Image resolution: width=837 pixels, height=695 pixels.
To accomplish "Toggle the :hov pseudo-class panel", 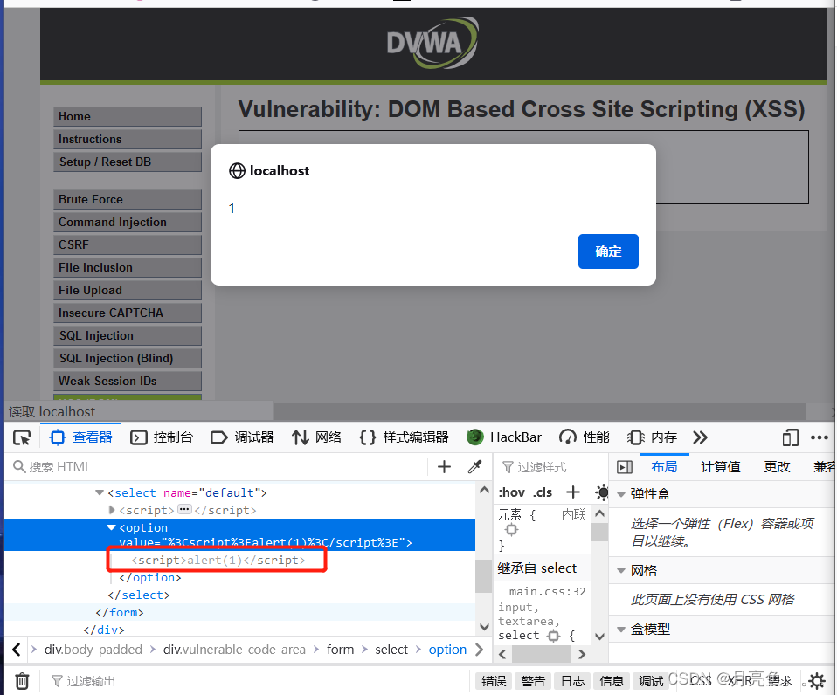I will pyautogui.click(x=511, y=492).
